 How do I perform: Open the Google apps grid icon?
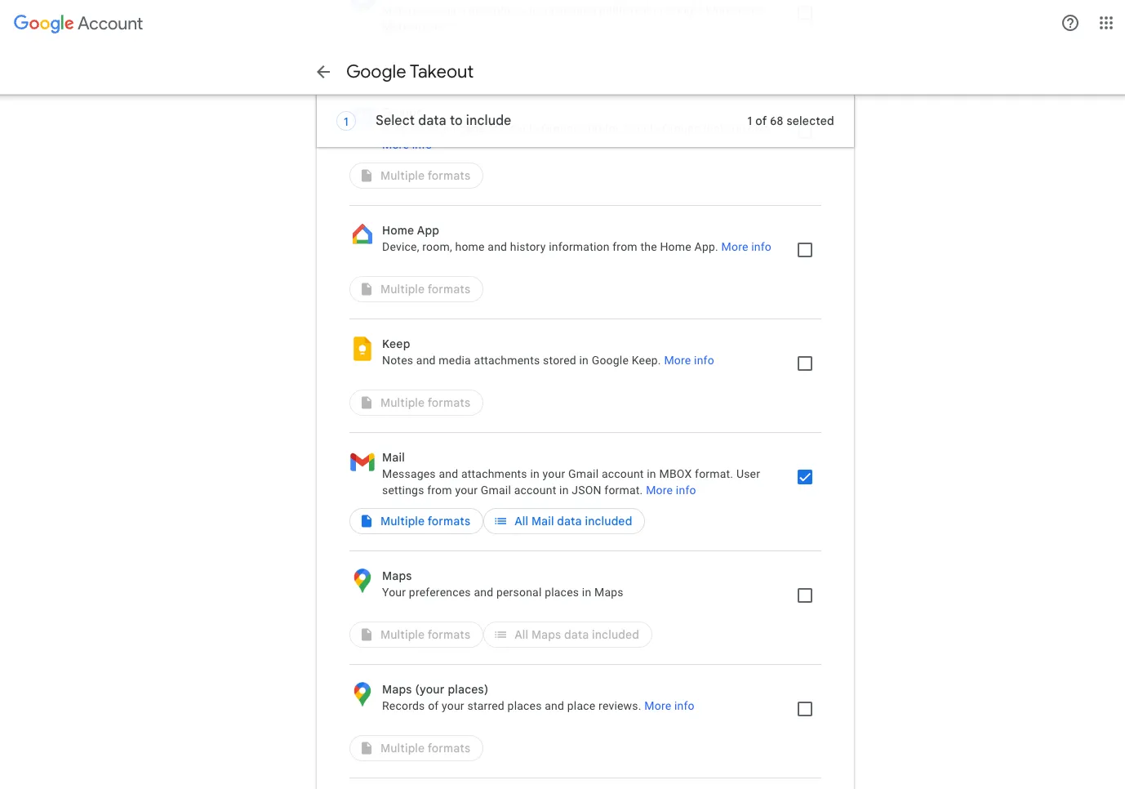click(x=1106, y=23)
